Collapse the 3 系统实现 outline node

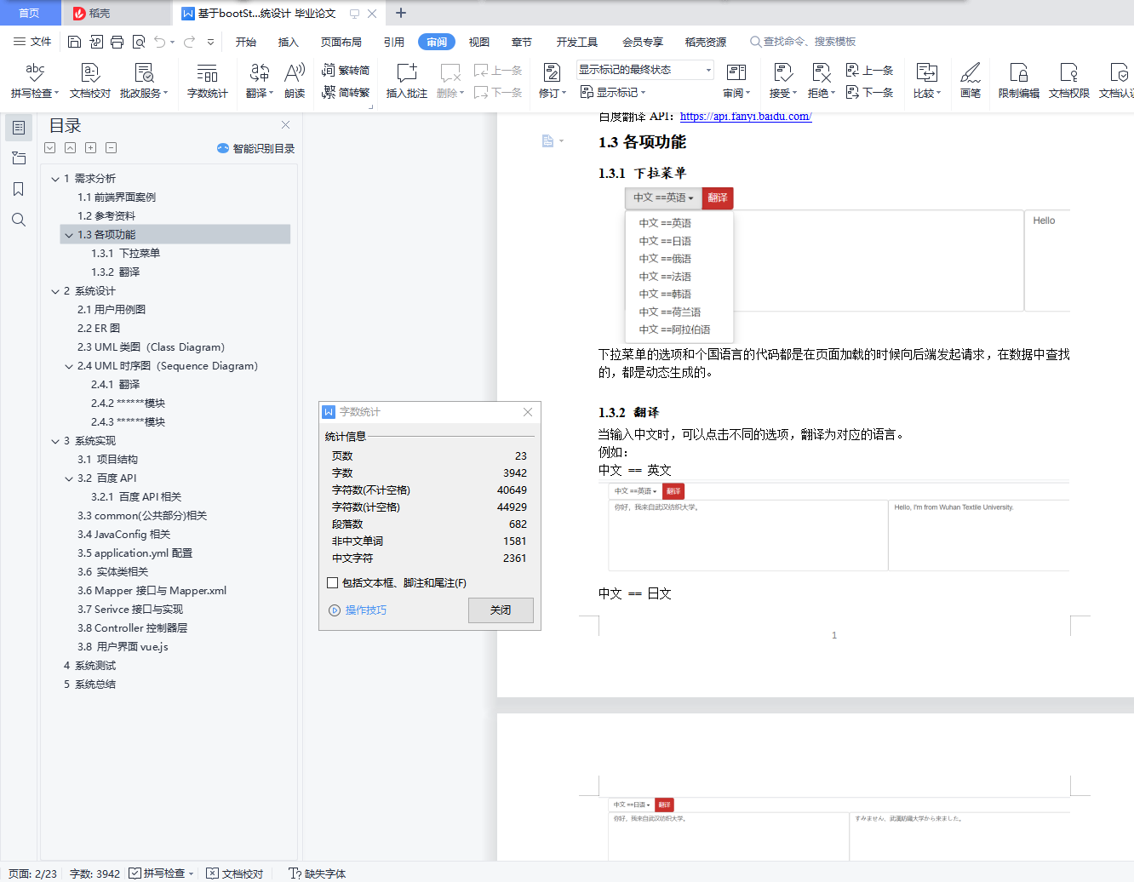[55, 441]
